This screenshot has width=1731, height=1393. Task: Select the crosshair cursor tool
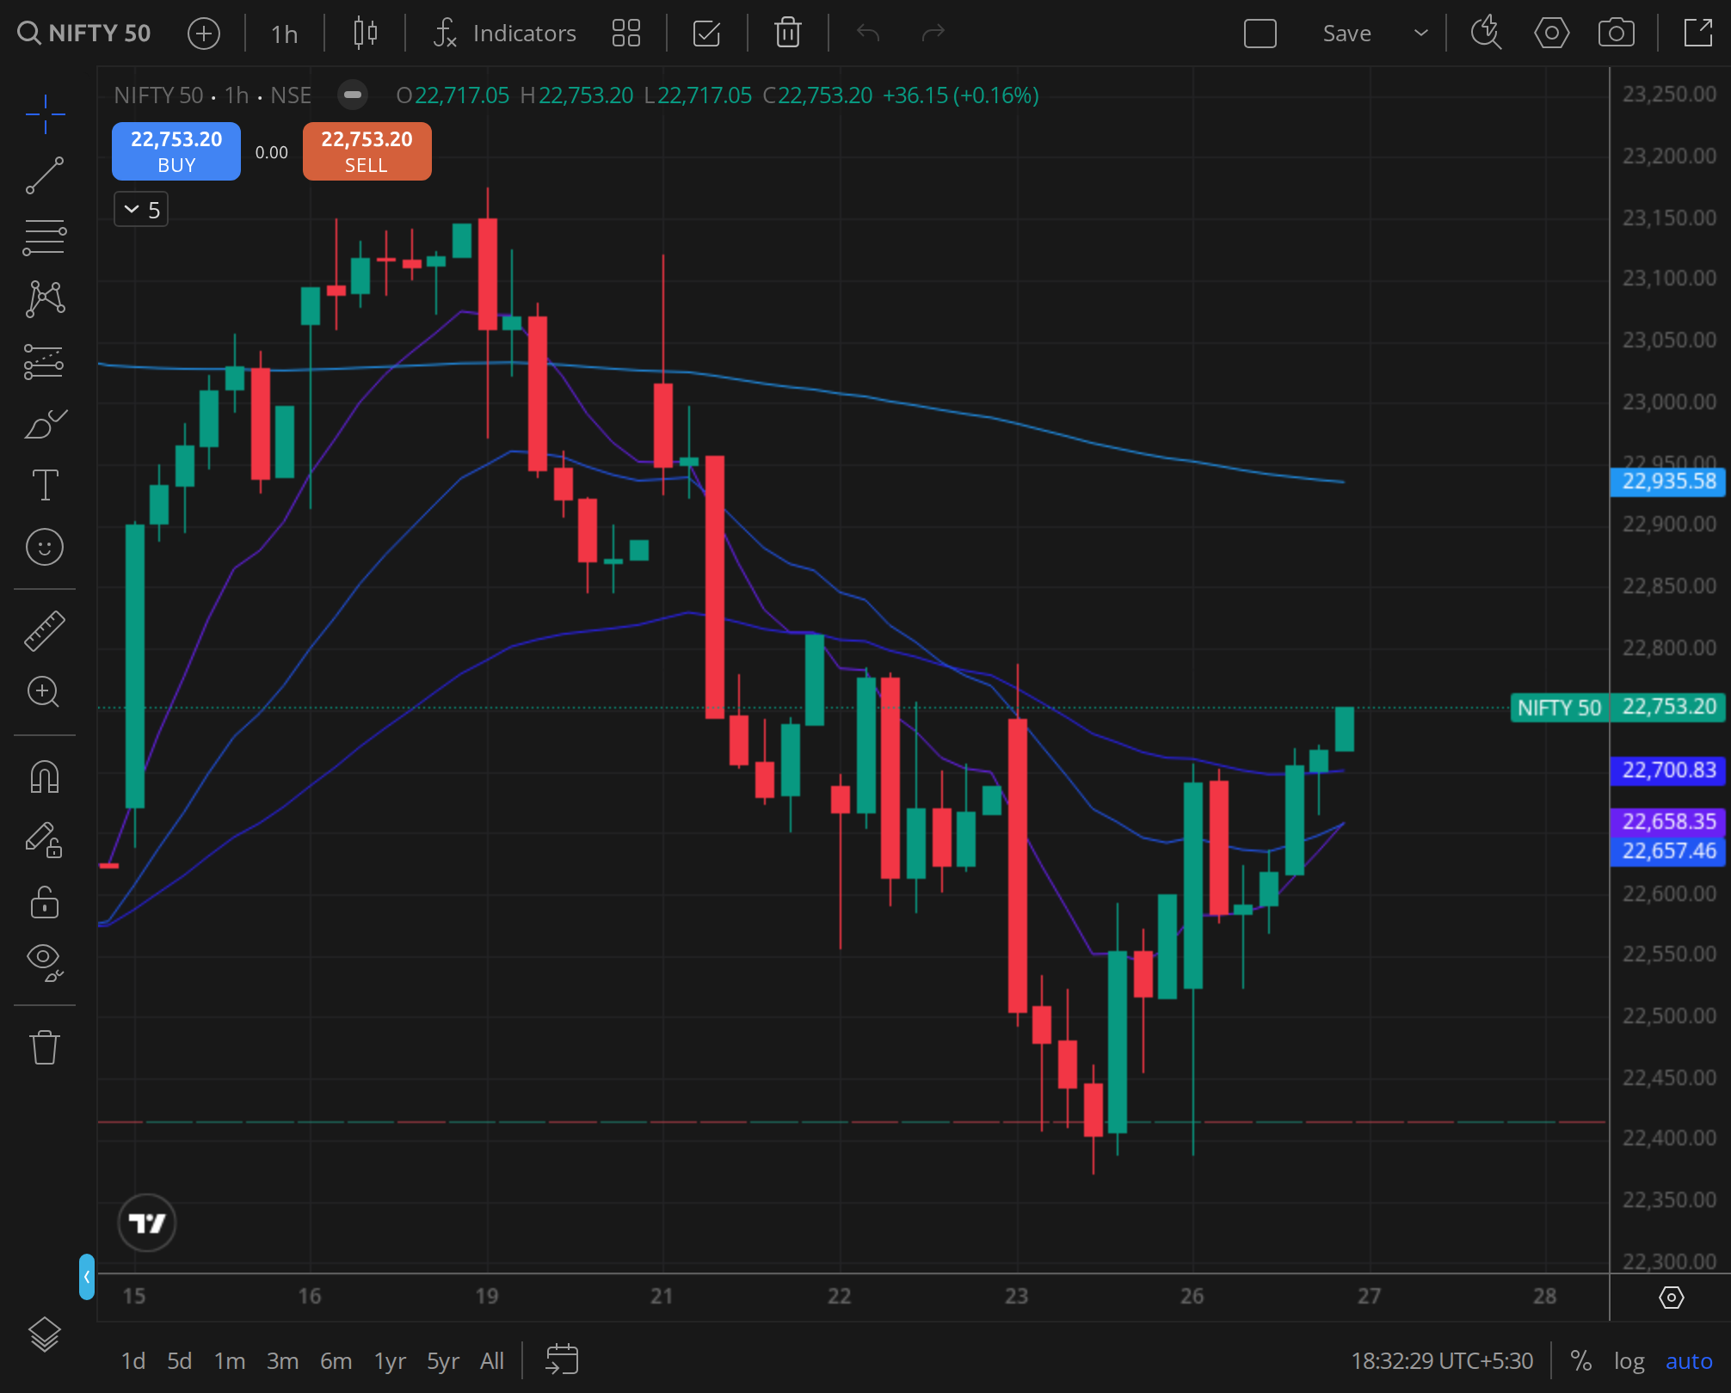[45, 114]
